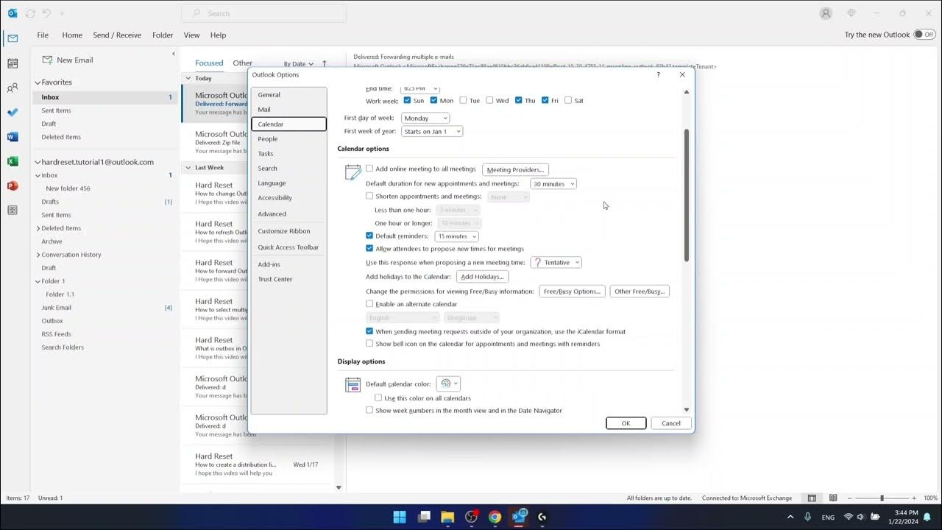Open the 30 minutes default duration dropdown

pyautogui.click(x=553, y=183)
